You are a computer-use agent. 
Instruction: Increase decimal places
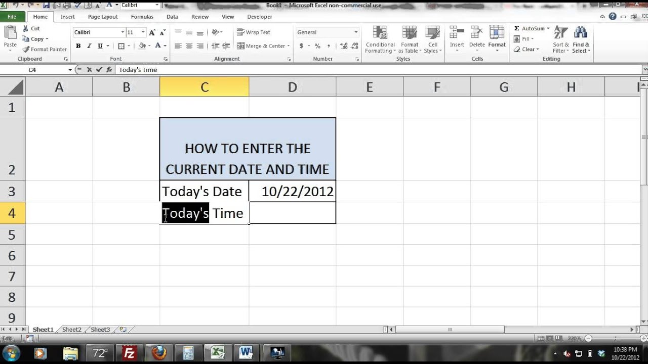[344, 46]
